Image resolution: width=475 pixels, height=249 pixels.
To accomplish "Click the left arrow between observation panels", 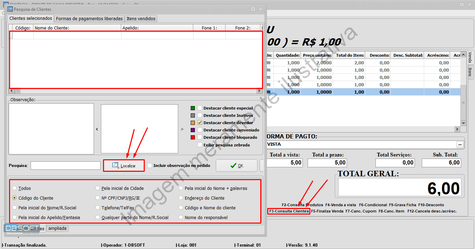I will click(x=97, y=129).
